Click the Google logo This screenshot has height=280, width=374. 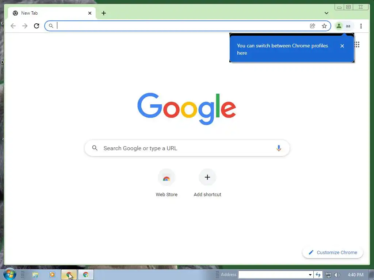(x=187, y=109)
